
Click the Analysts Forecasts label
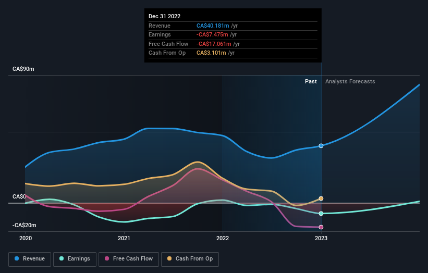pos(350,82)
